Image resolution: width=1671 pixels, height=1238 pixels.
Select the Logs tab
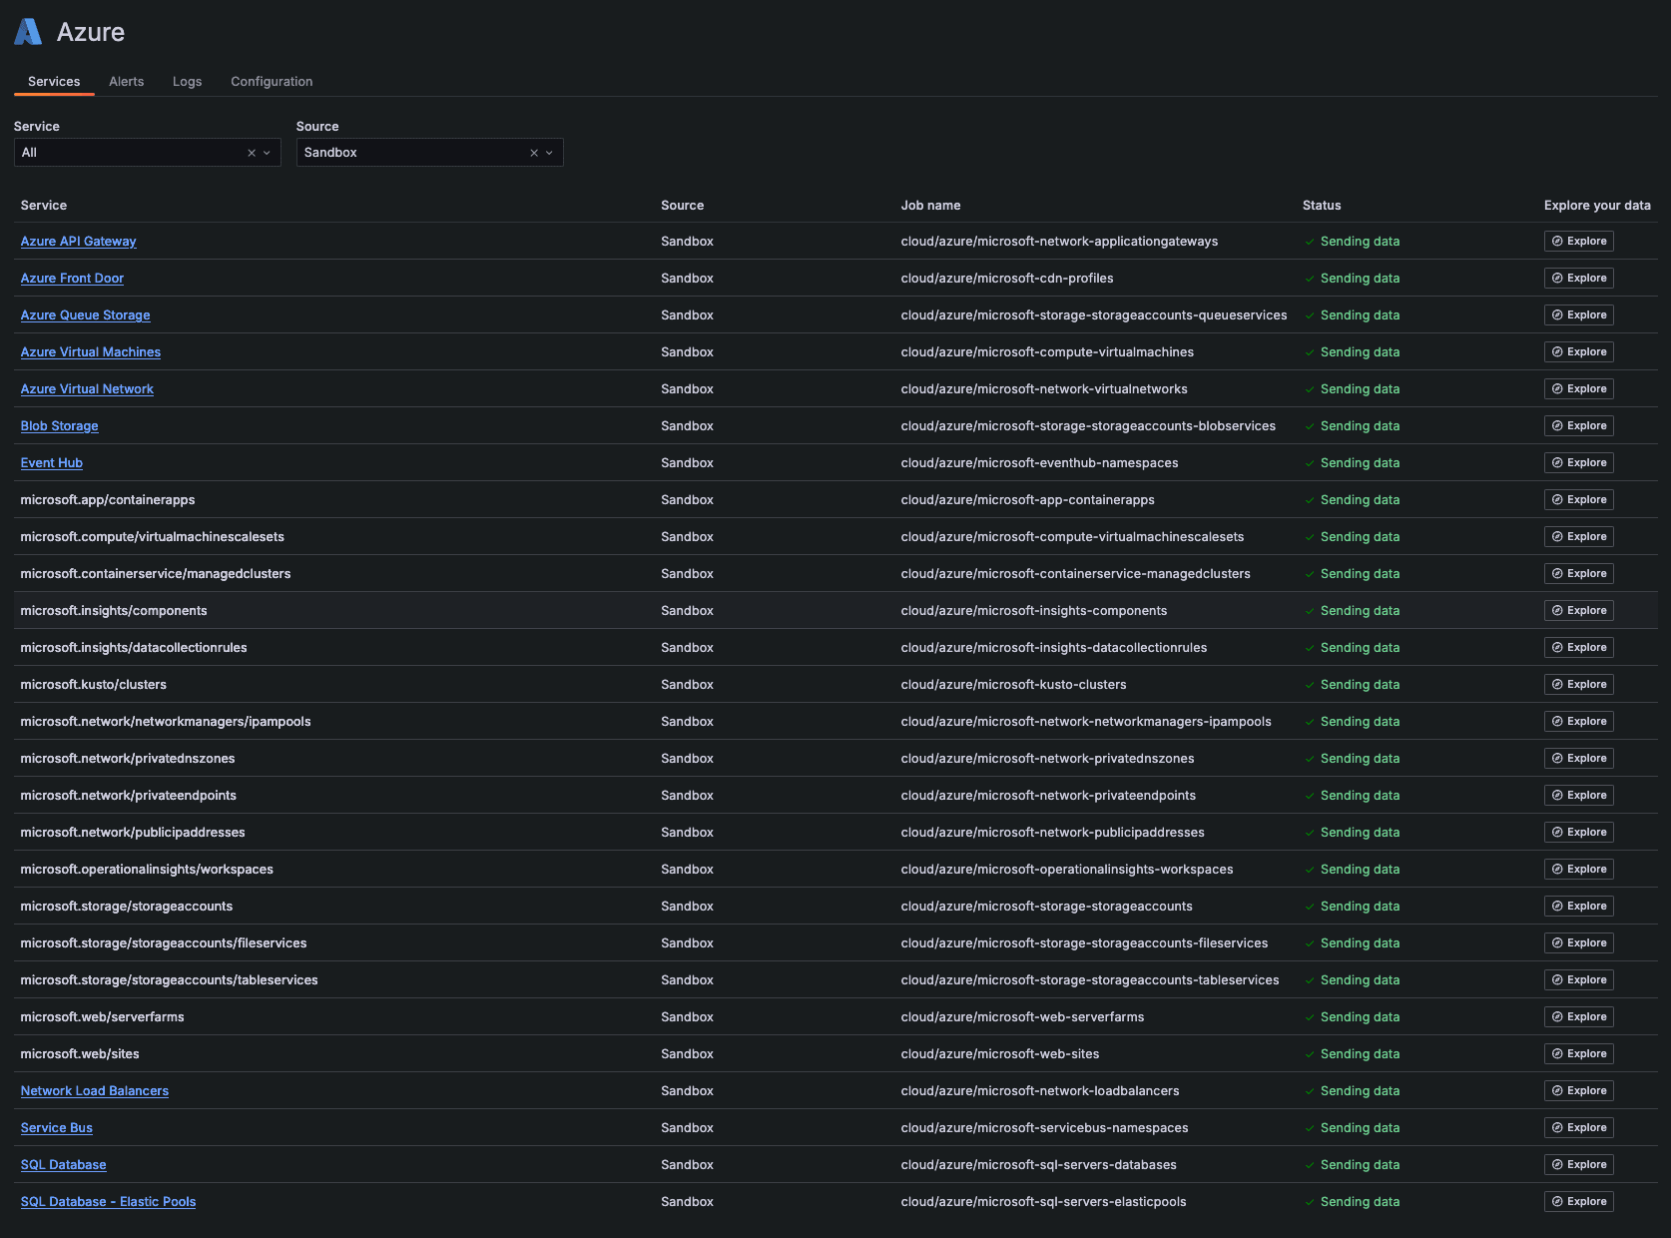tap(187, 81)
